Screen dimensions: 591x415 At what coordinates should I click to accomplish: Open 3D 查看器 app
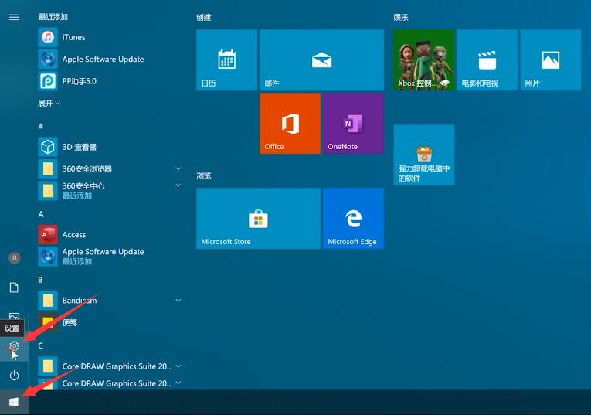(x=109, y=147)
